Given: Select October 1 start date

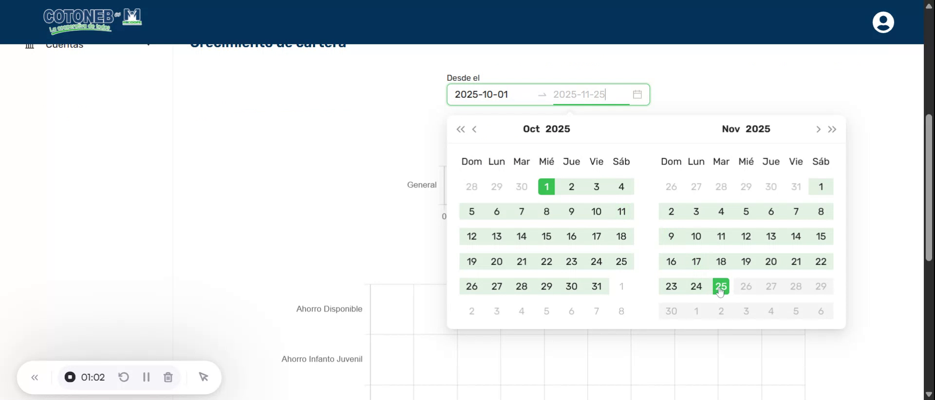Looking at the screenshot, I should click(546, 187).
